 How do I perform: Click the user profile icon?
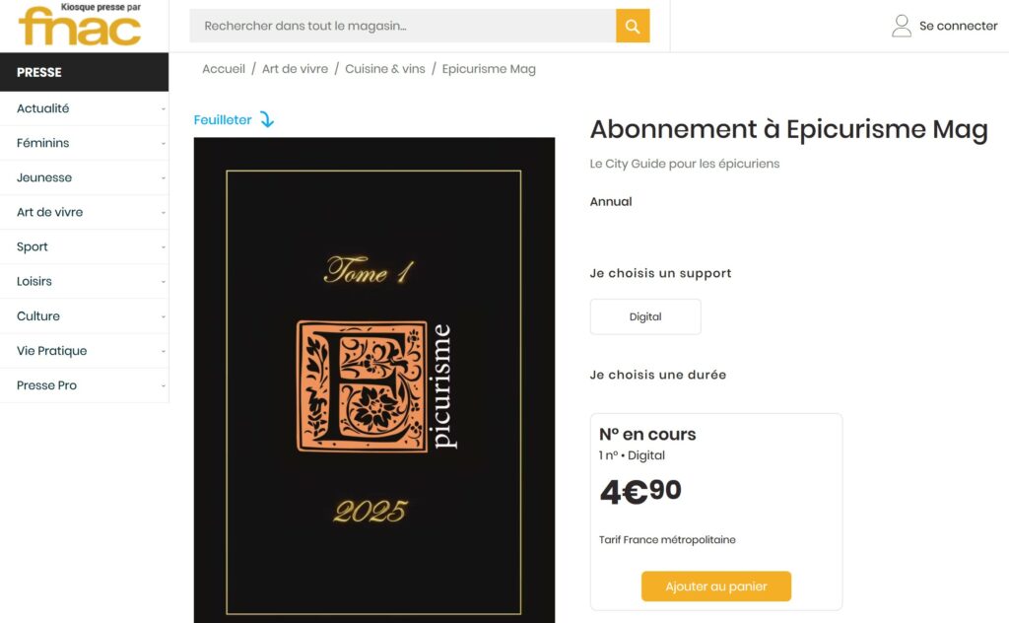click(901, 26)
